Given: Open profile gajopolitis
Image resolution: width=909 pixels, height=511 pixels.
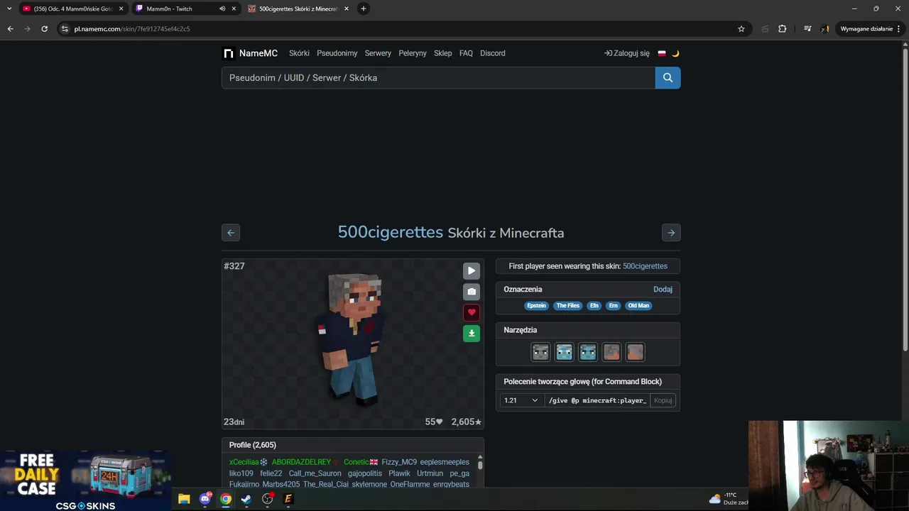Looking at the screenshot, I should pos(365,473).
